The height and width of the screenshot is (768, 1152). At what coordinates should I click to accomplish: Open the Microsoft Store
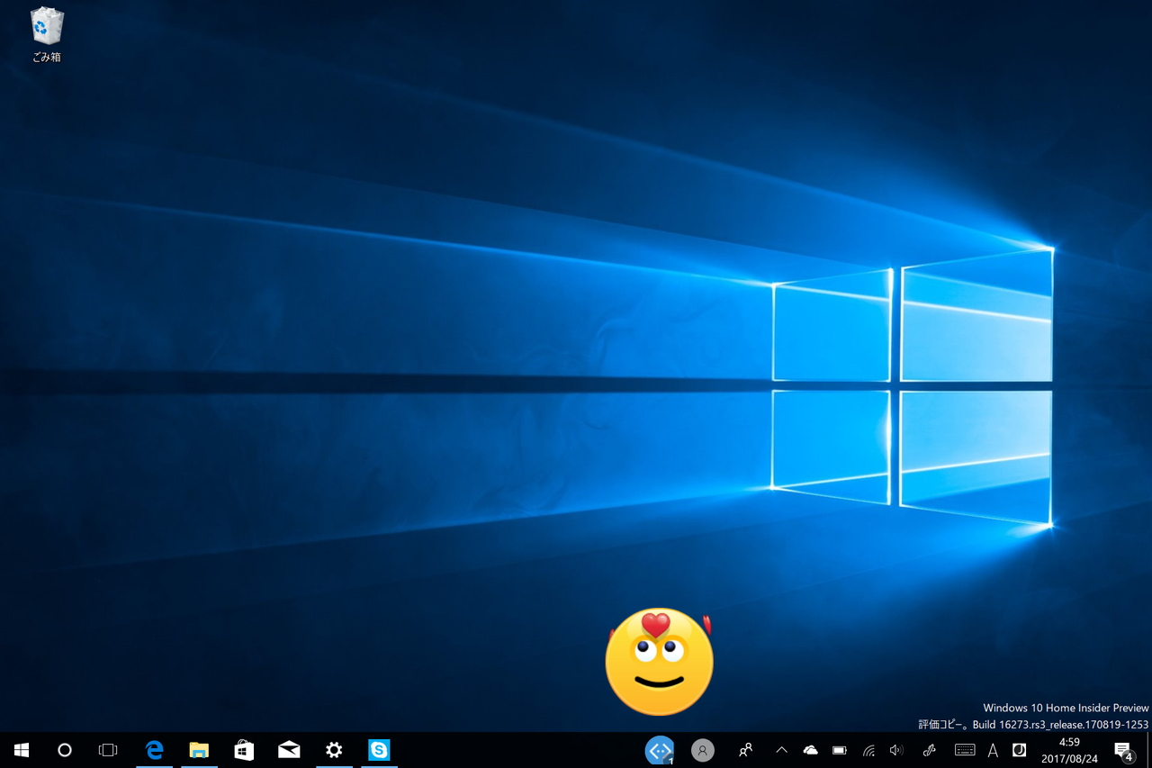click(244, 749)
